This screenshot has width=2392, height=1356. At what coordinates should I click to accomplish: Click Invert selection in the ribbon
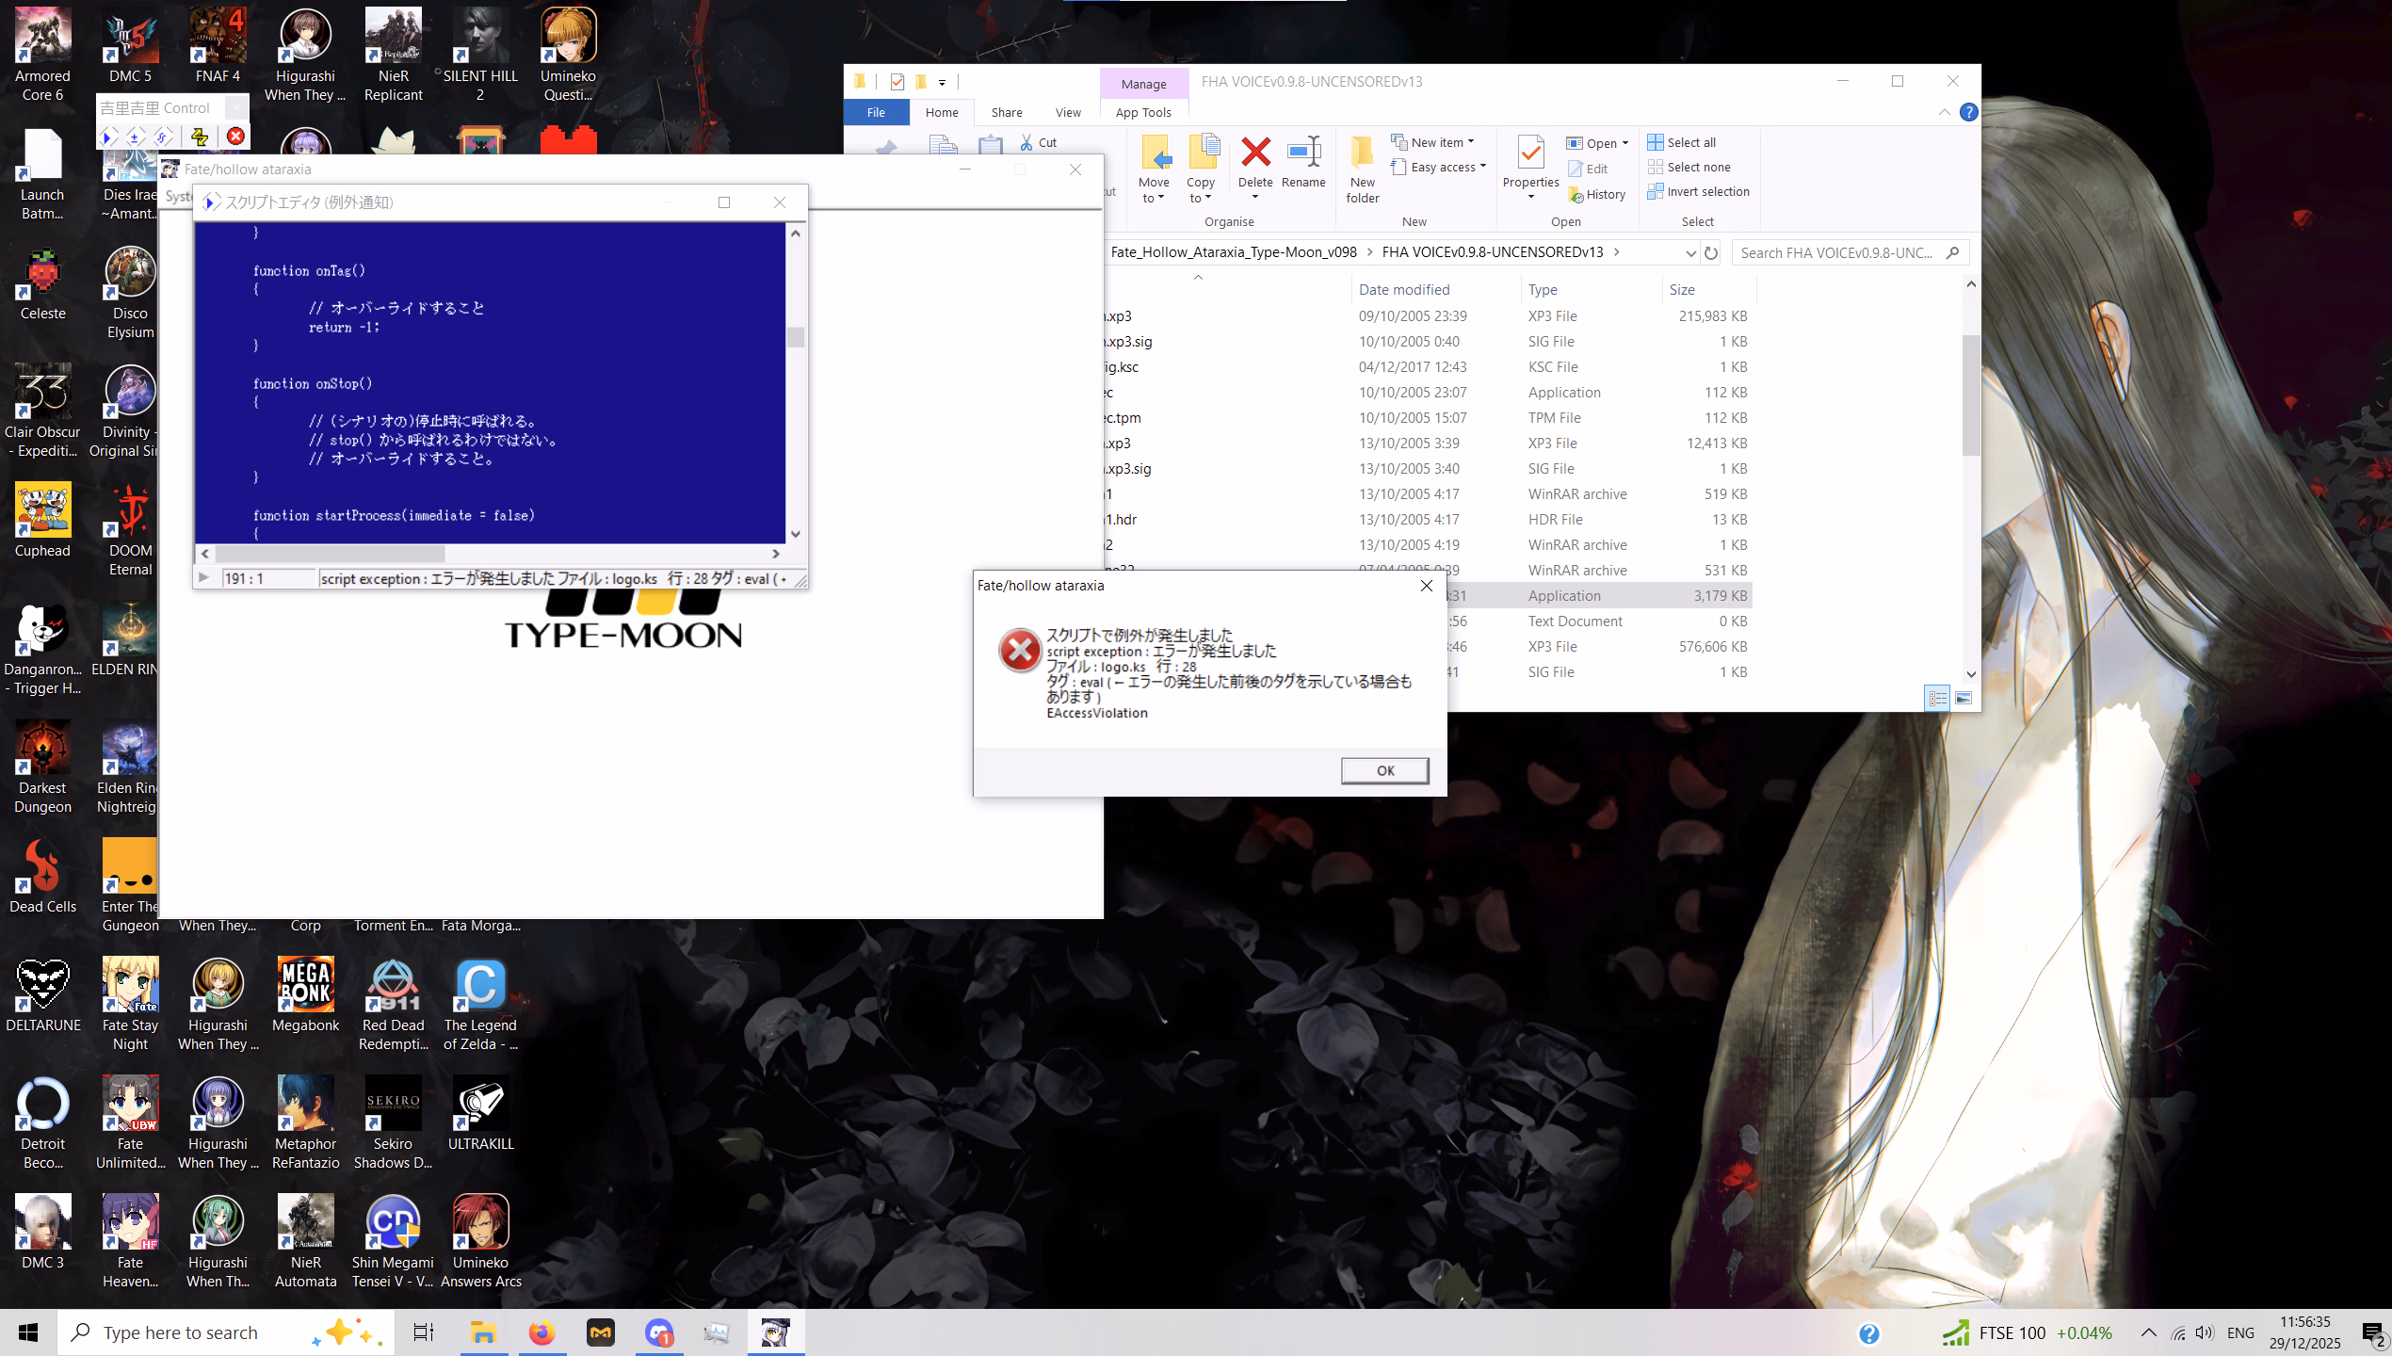coord(1699,191)
